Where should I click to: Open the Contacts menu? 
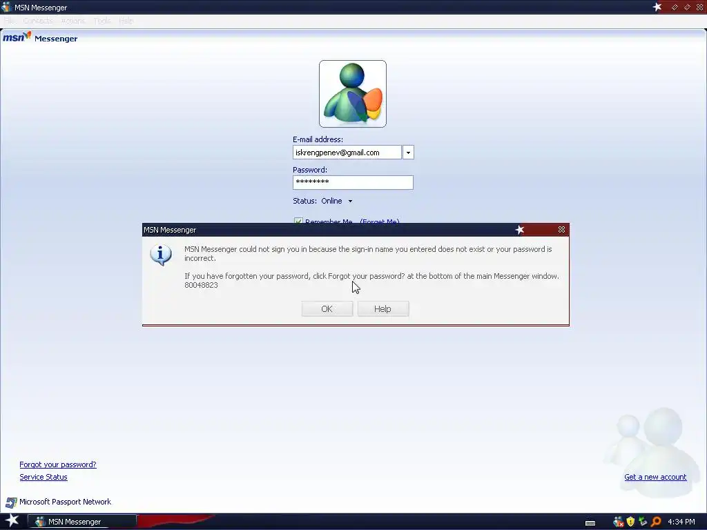(38, 21)
